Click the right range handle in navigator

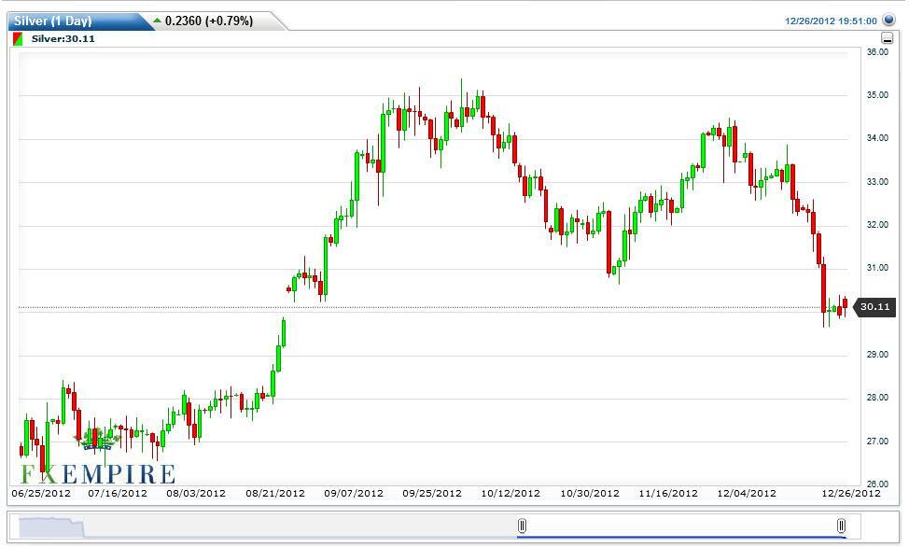(x=841, y=526)
